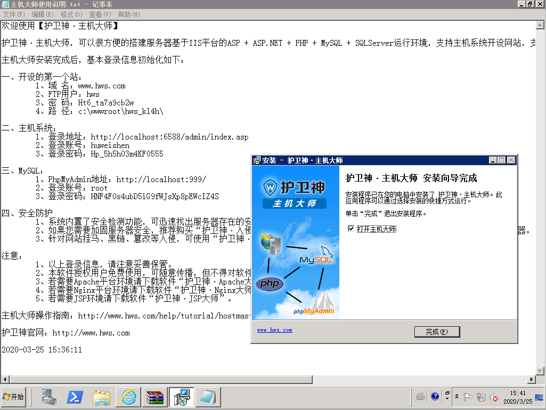Open Server Manager from the taskbar
This screenshot has width=546, height=410.
[x=50, y=397]
